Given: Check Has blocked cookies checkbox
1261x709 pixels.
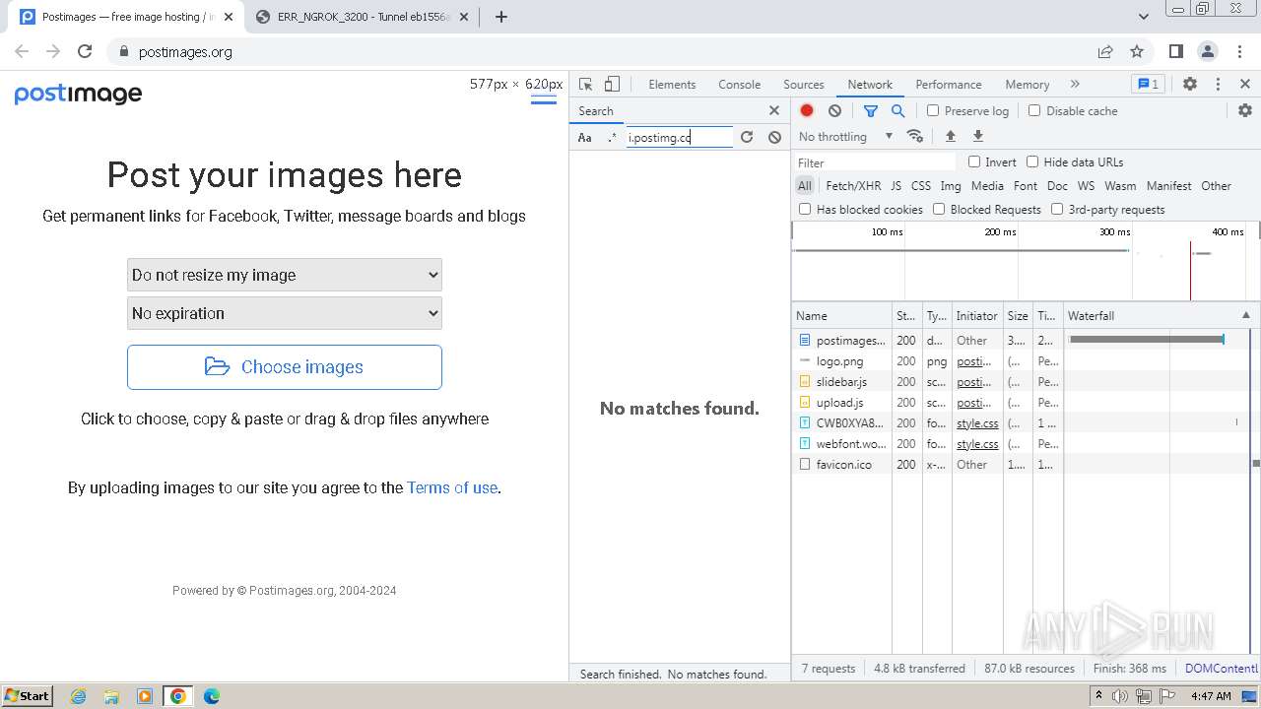Looking at the screenshot, I should [x=805, y=209].
